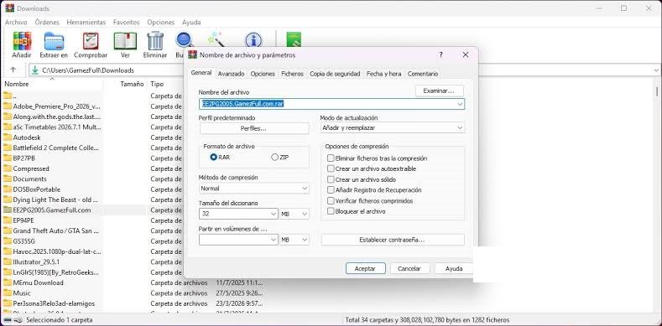Click the WinRAR icon in the Downloads title bar
This screenshot has width=662, height=326.
[x=10, y=8]
